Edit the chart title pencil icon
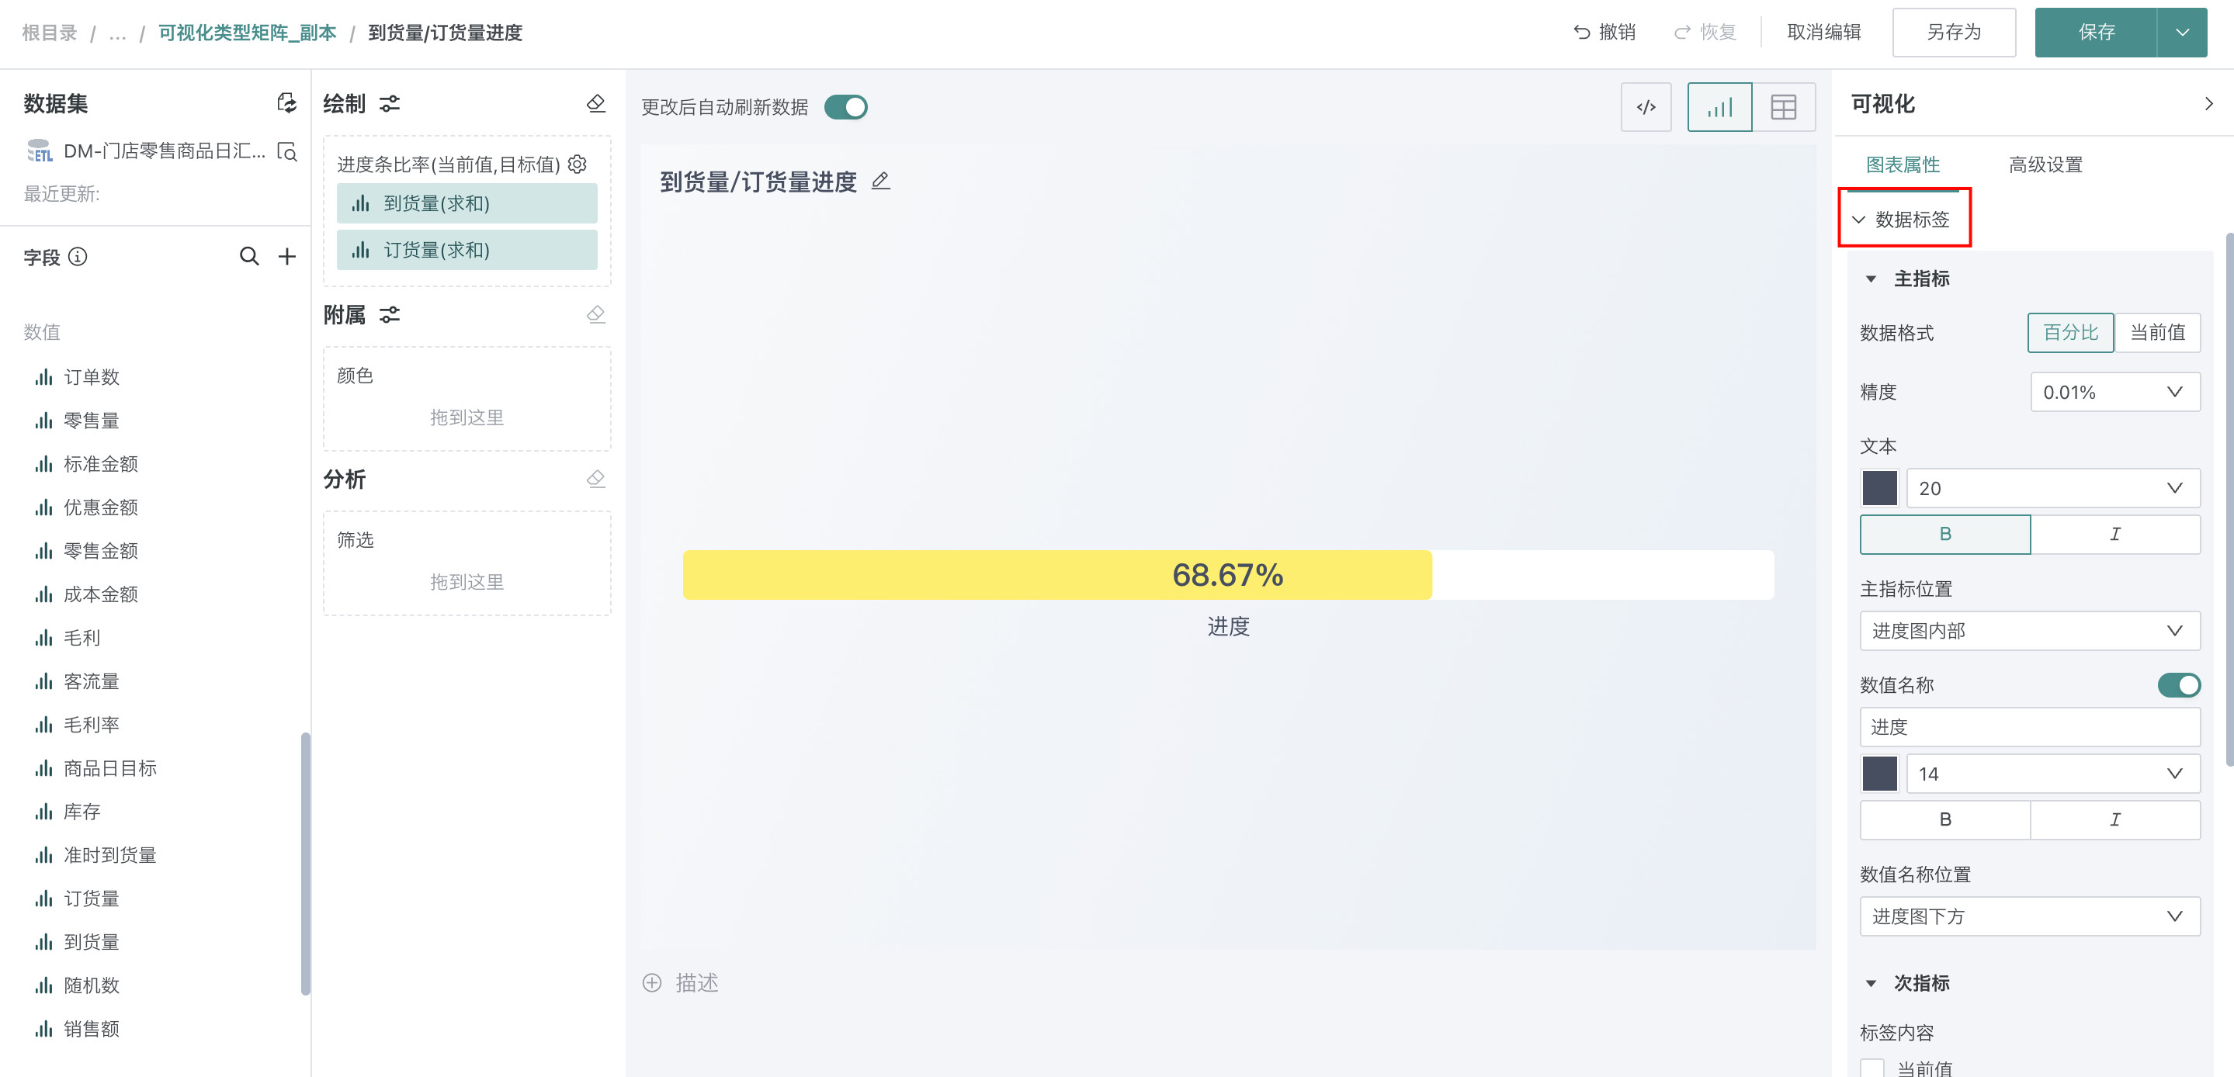2234x1077 pixels. [880, 182]
